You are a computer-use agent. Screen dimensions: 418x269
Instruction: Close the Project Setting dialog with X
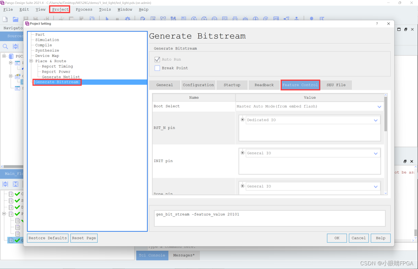tap(388, 23)
